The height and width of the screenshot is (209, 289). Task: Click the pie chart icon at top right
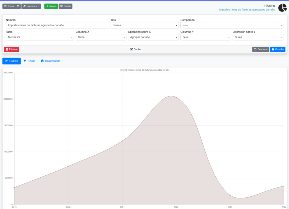(282, 8)
